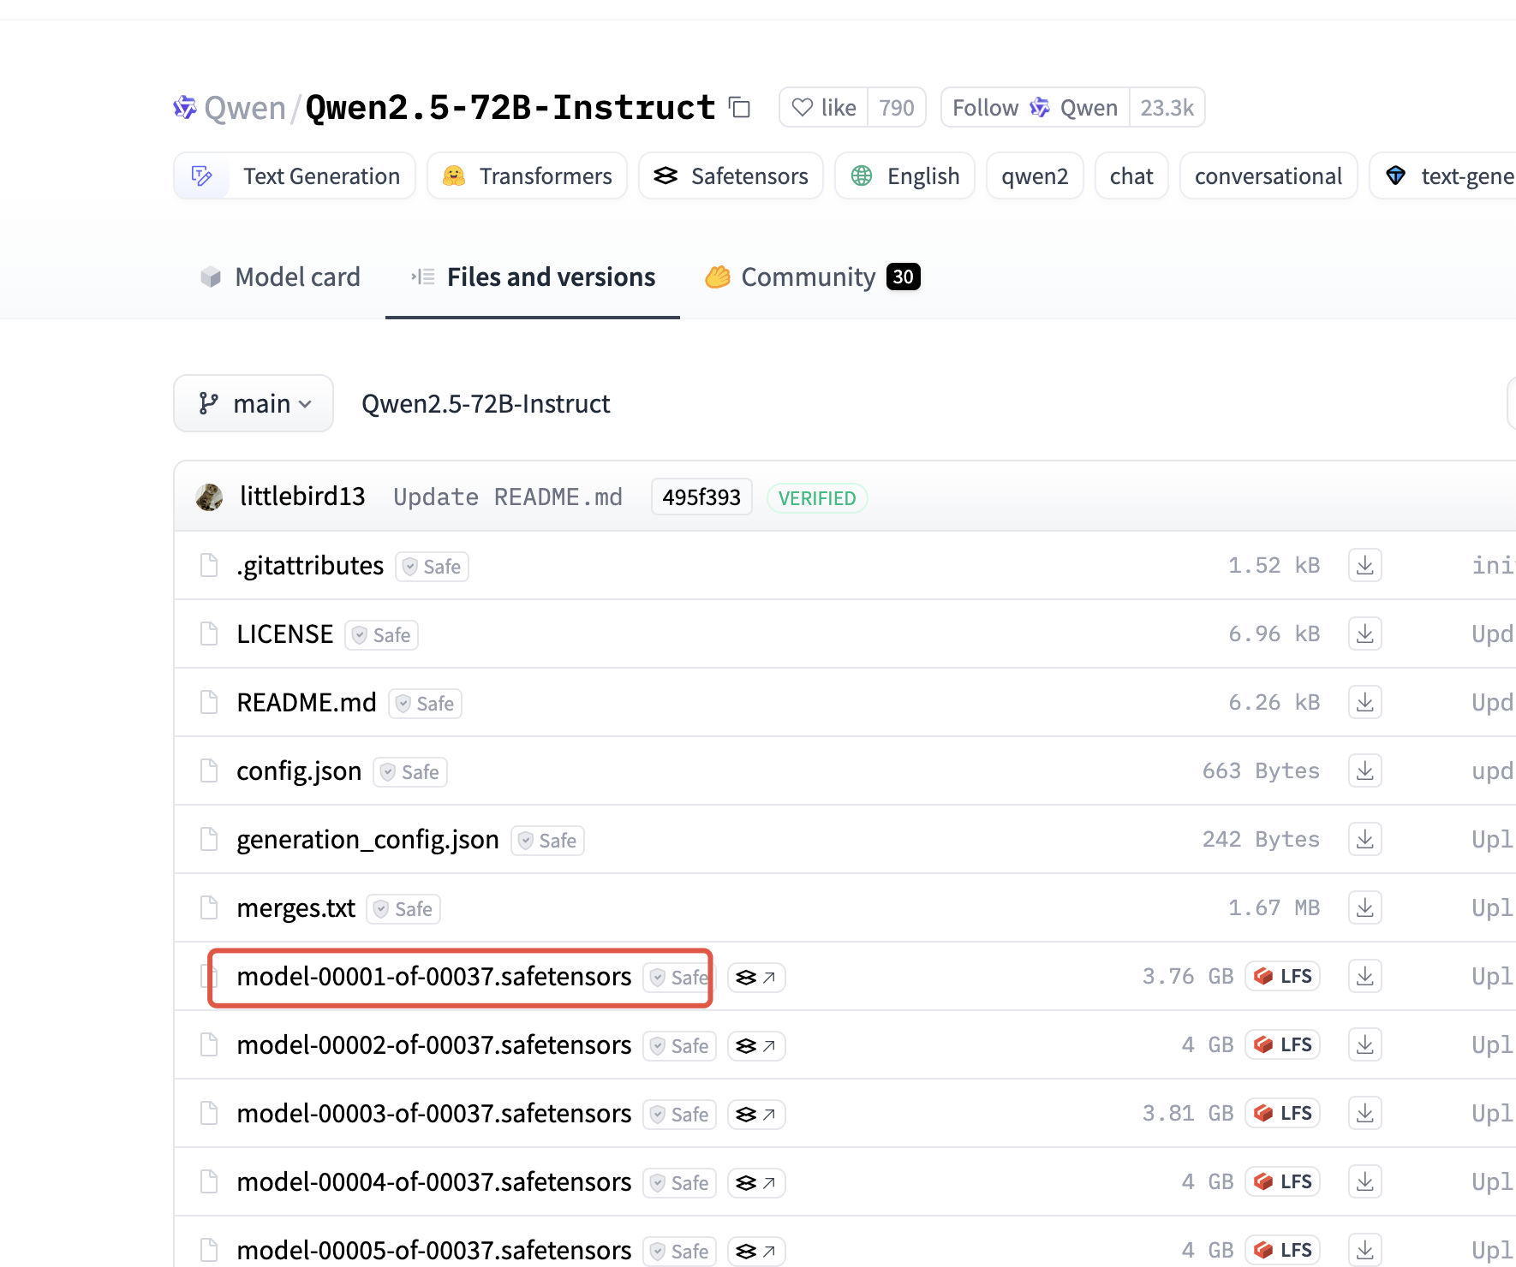Viewport: 1516px width, 1267px height.
Task: Inspect tensors of model-00002 safetensors file
Action: pyautogui.click(x=756, y=1045)
